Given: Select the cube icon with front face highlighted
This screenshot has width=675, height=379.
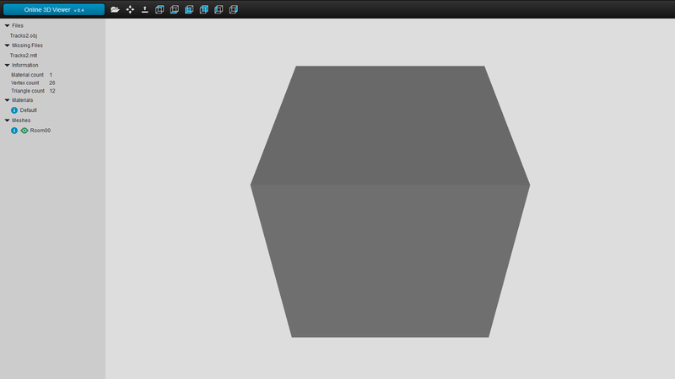Looking at the screenshot, I should (189, 9).
